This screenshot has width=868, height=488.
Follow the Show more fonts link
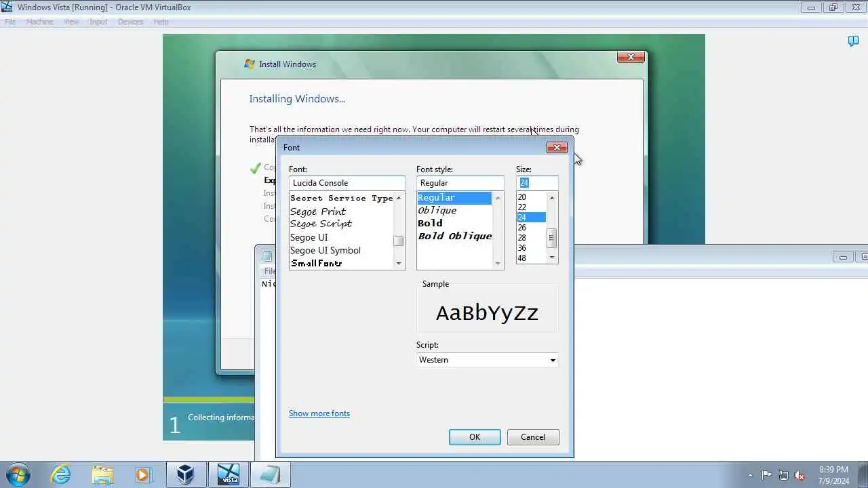(x=319, y=413)
